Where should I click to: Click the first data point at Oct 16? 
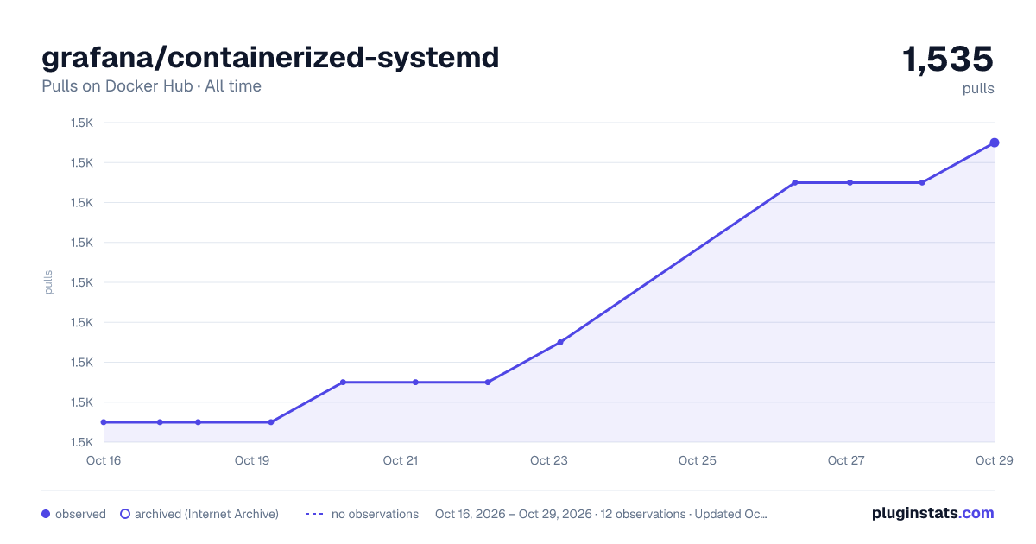(x=104, y=422)
